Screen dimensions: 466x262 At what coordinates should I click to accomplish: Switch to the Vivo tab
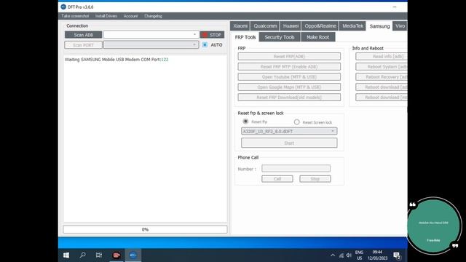[400, 26]
